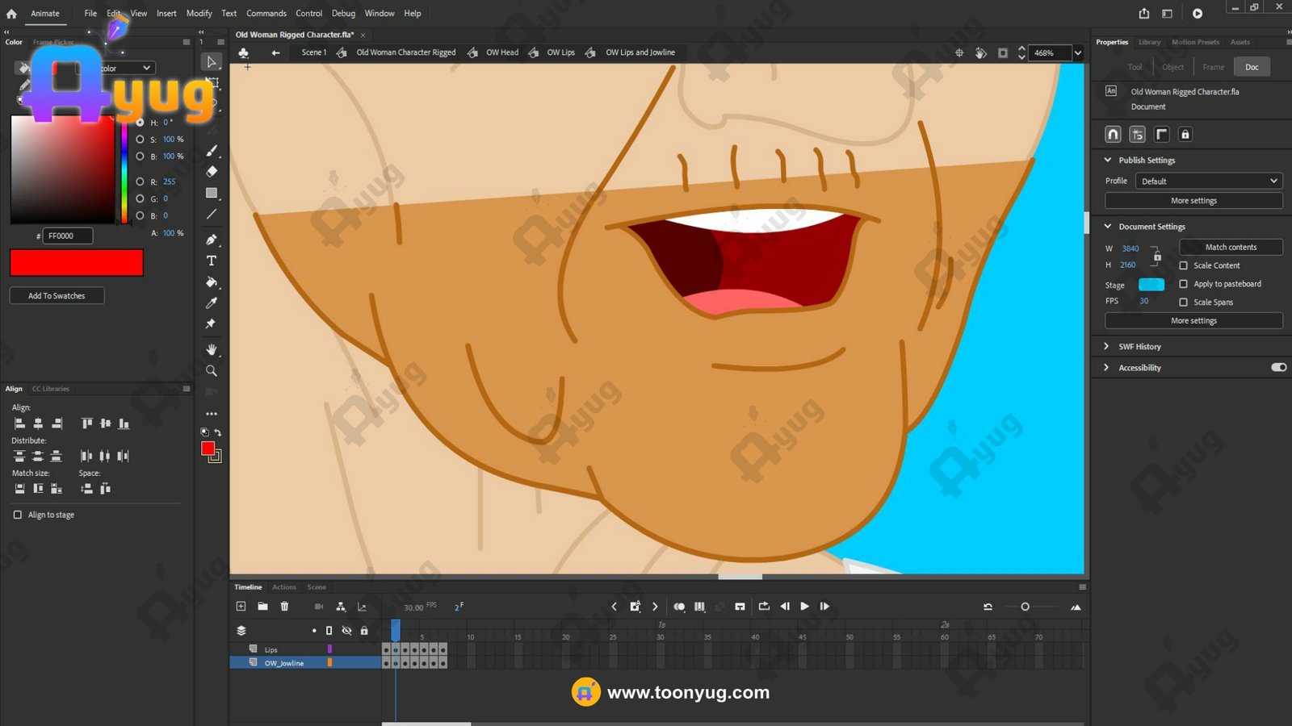Create a new layer folder

click(x=262, y=606)
